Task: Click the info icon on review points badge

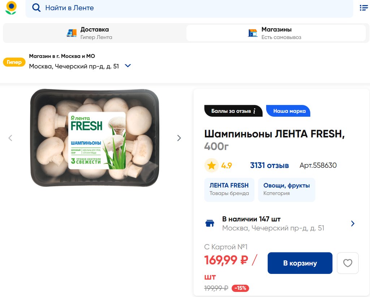Action: pyautogui.click(x=254, y=111)
